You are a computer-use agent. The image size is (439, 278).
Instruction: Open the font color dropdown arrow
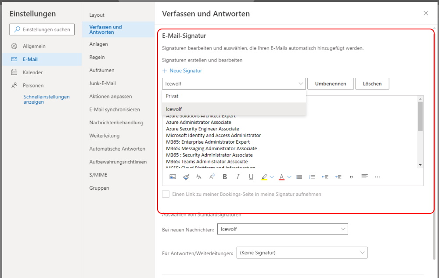(x=289, y=177)
